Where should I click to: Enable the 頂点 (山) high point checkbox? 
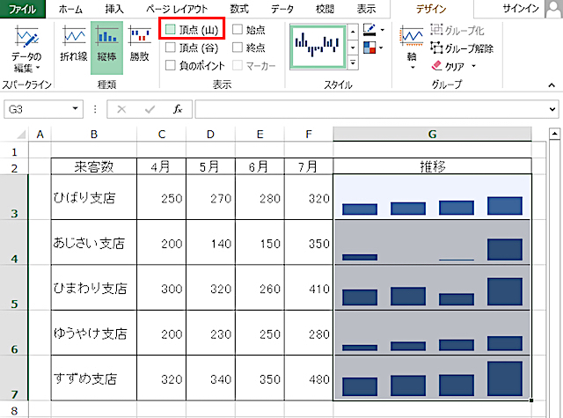pos(170,29)
